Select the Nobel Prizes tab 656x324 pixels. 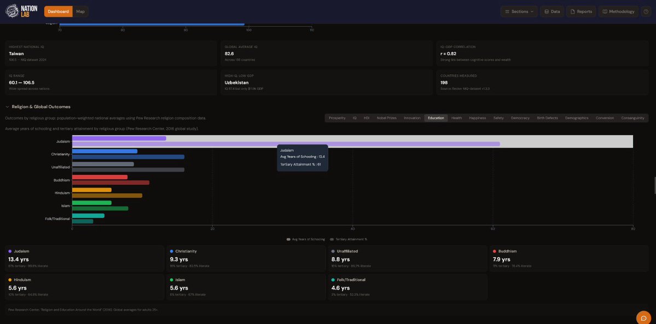point(387,118)
